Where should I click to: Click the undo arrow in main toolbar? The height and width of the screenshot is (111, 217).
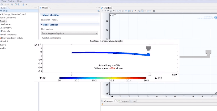click(6, 5)
